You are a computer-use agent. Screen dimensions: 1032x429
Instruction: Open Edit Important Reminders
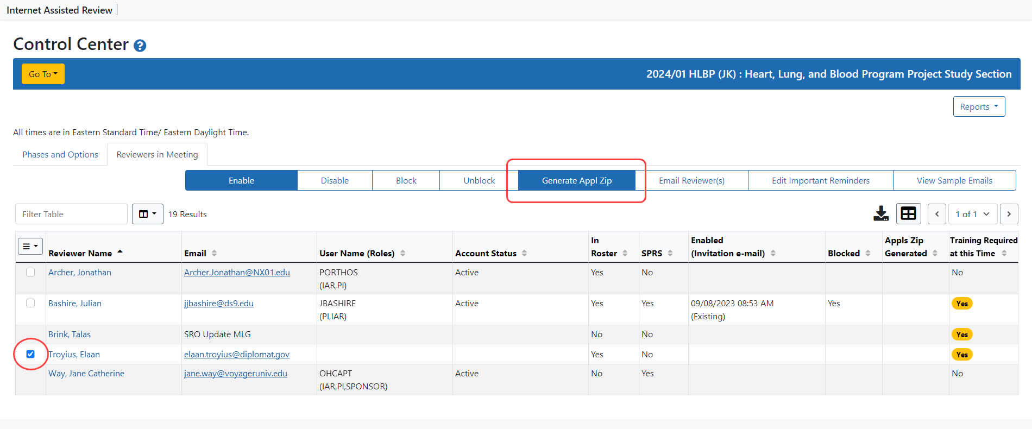(821, 180)
